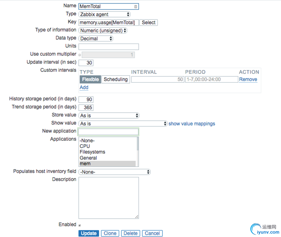
Task: Select CPU in Applications list
Action: click(x=108, y=146)
